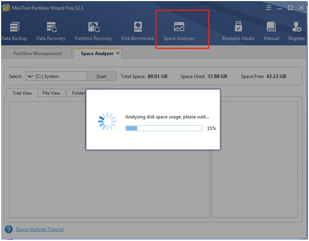Create Bootable Media
Viewport: 309px width, 241px height.
(238, 31)
